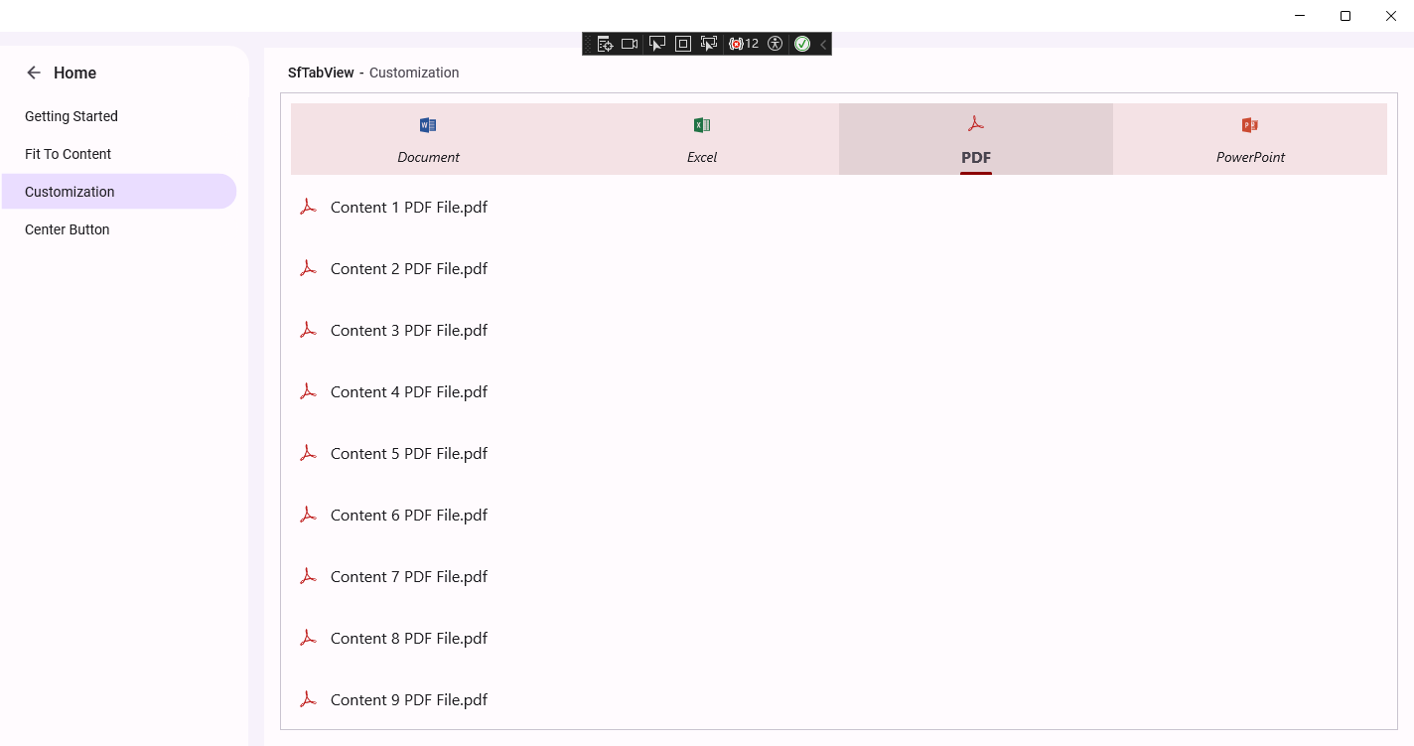Select Content 5 PDF File.pdf
Screen dimensions: 1414x746
tap(409, 453)
